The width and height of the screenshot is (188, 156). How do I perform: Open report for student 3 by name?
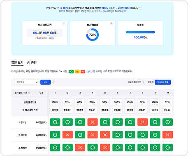[23, 148]
